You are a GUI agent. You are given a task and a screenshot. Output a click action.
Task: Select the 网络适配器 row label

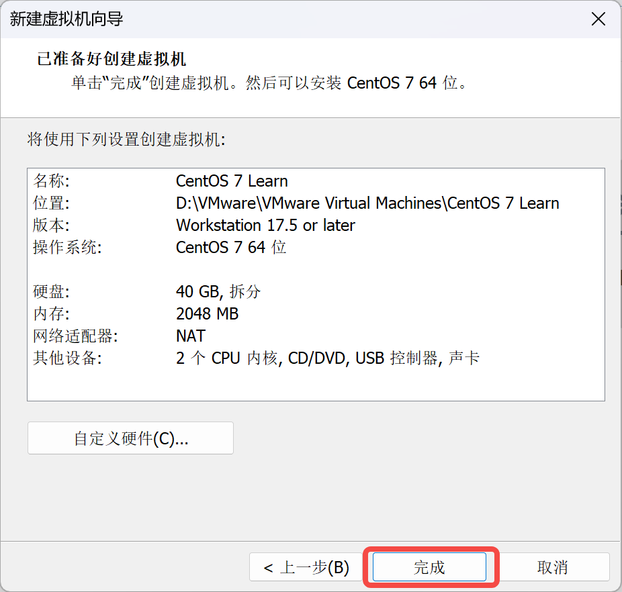click(x=75, y=336)
